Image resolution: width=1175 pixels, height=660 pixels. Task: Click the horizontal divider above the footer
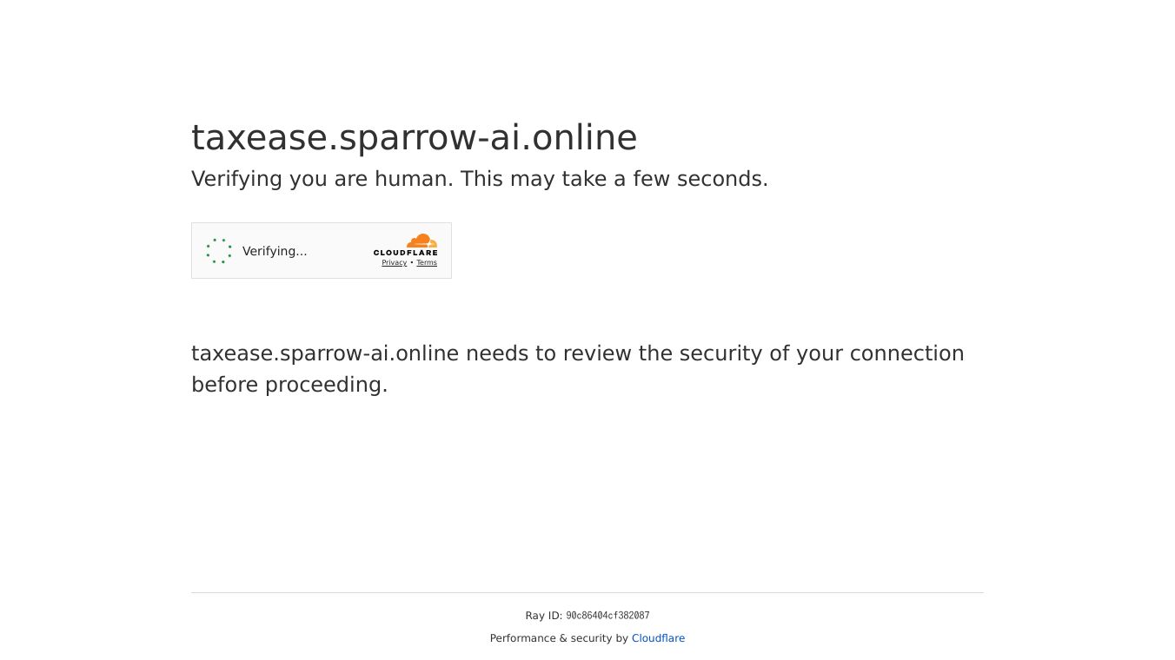tap(587, 592)
